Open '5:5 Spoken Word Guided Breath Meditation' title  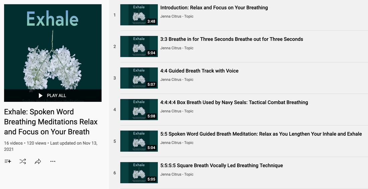coord(261,134)
